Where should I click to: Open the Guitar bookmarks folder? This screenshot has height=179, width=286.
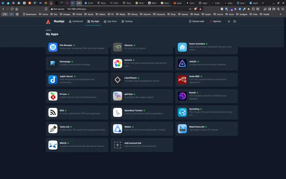(206, 14)
